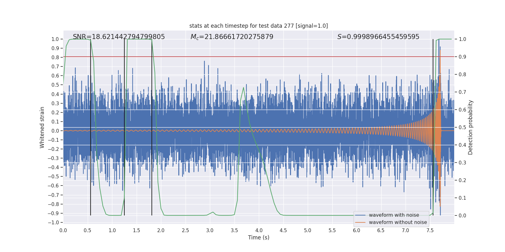Select the SNR=18.621442794799805 annotation

click(x=119, y=37)
